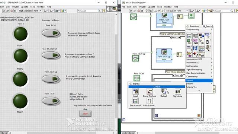Open Resize Objects dropdown in Front Panel
The image size is (238, 134).
57,11
